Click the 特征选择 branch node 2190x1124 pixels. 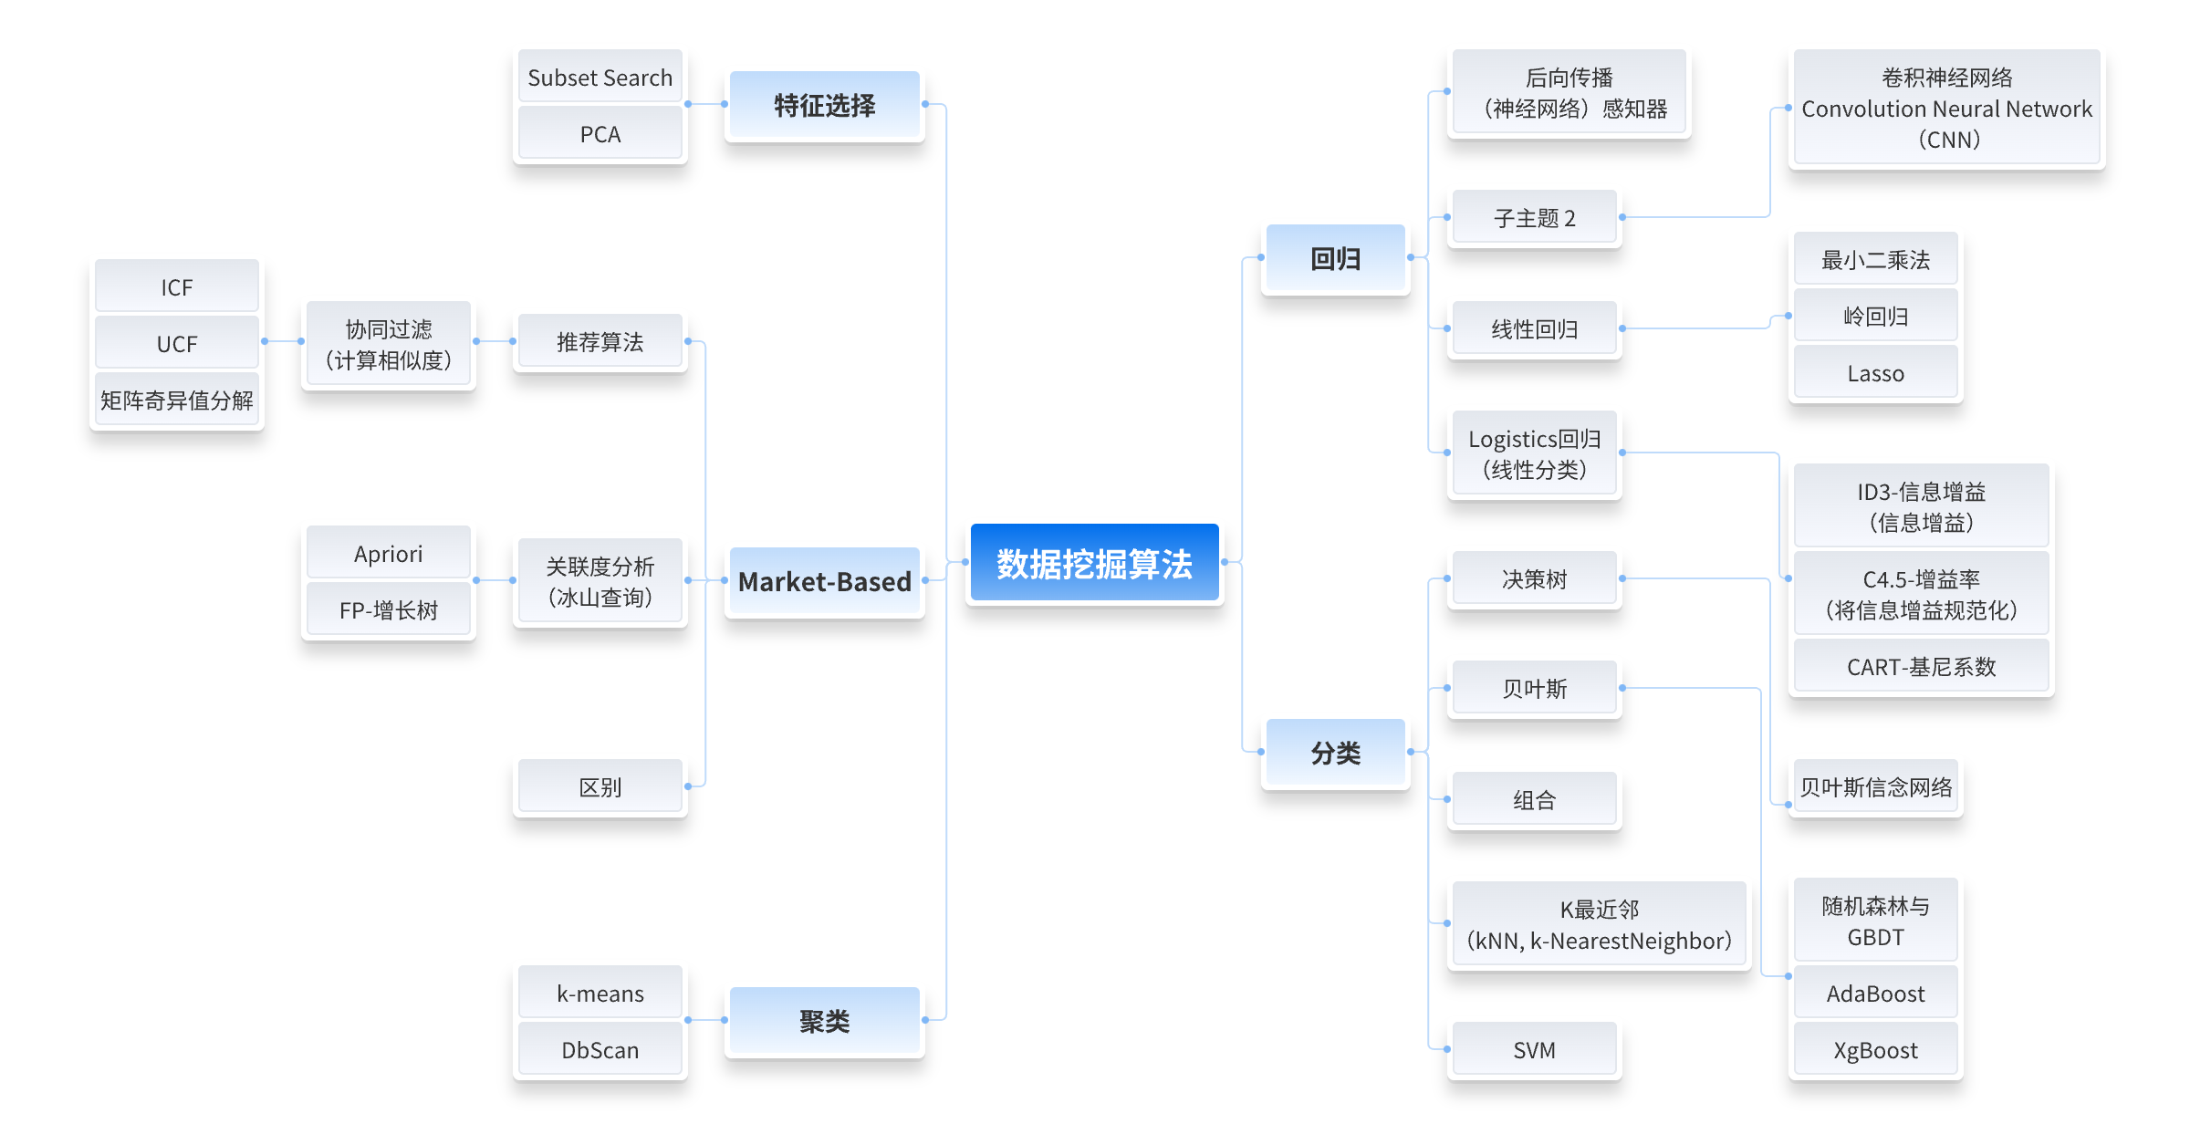click(x=824, y=106)
